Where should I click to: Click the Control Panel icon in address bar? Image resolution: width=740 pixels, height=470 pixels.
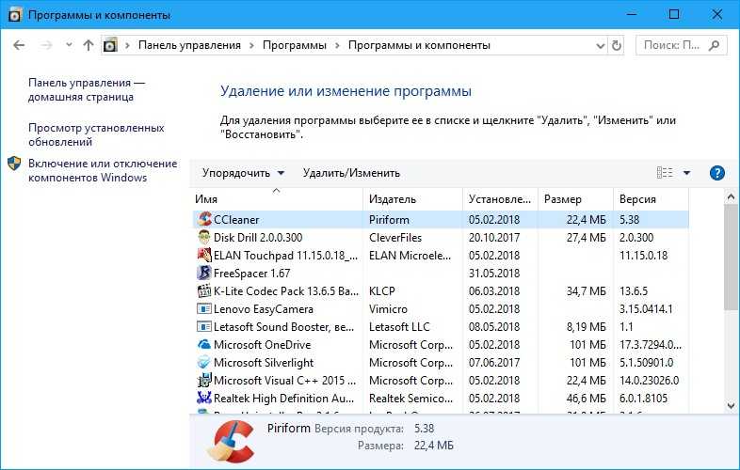click(x=110, y=45)
